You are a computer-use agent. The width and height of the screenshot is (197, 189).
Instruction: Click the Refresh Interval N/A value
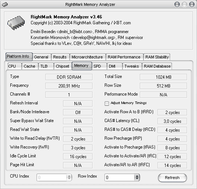tap(78, 104)
